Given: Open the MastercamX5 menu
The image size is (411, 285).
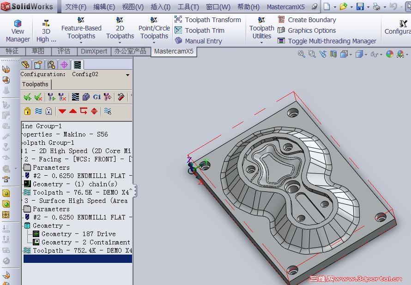Looking at the screenshot, I should tap(286, 6).
